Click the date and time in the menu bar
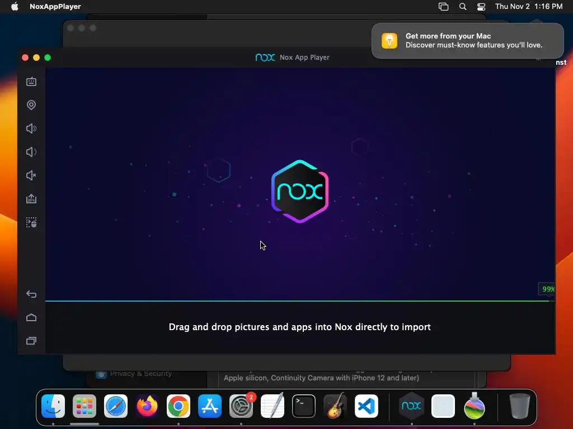The height and width of the screenshot is (429, 573). point(529,7)
